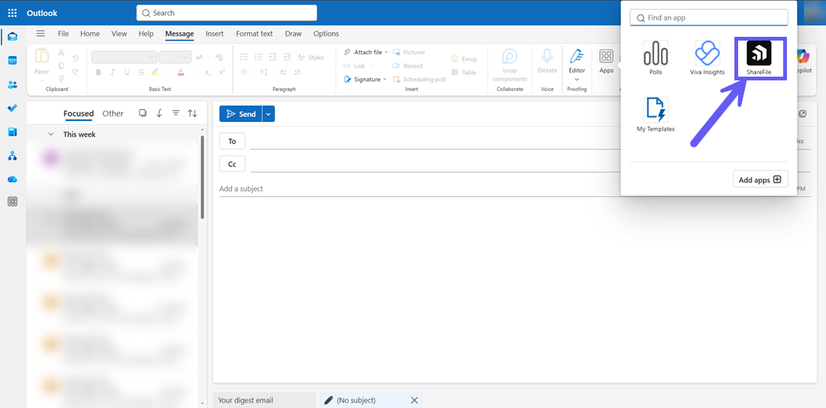Open the More apps sidebar icon

[13, 201]
